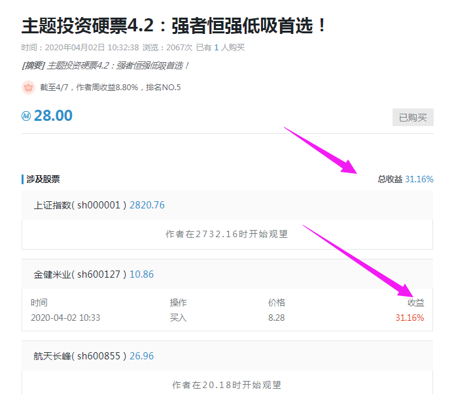Open the 上证指数 sh000001 stock row

227,205
